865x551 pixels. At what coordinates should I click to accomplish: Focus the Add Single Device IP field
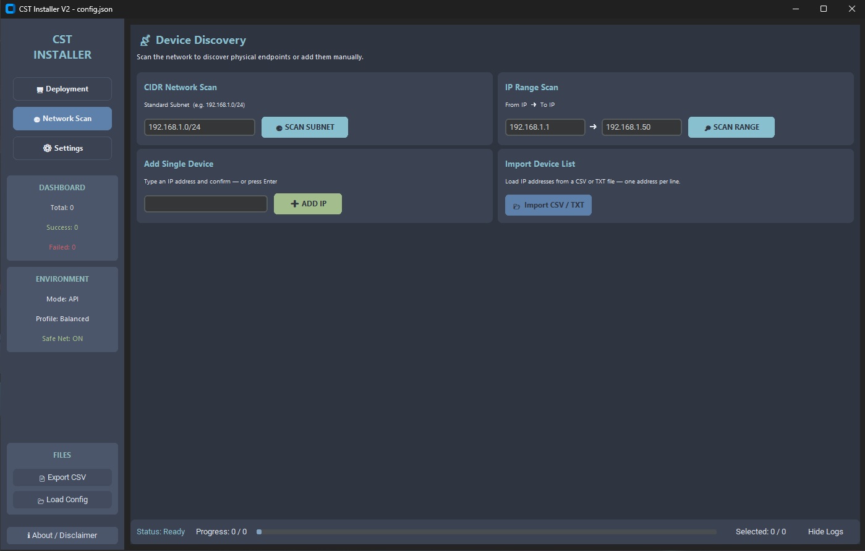coord(205,204)
